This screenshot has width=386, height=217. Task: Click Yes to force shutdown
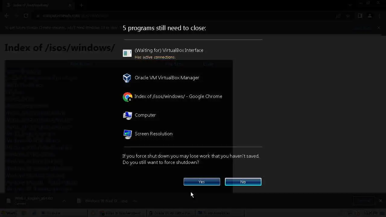point(202,182)
